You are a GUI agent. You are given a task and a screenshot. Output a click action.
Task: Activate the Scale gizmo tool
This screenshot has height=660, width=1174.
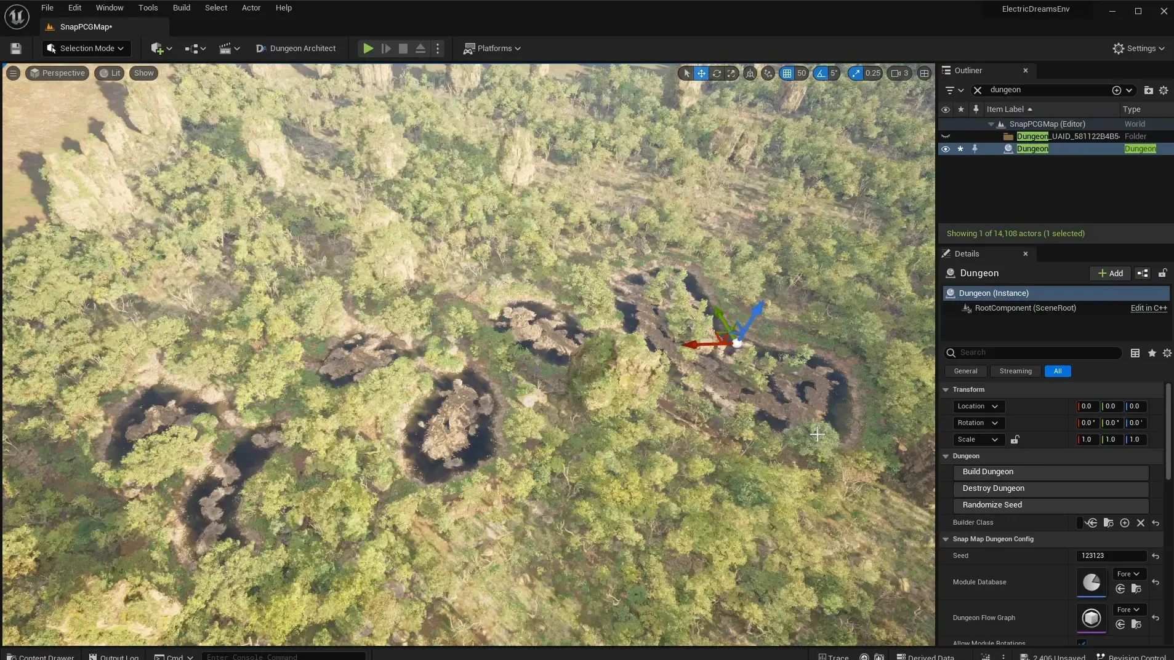point(731,73)
